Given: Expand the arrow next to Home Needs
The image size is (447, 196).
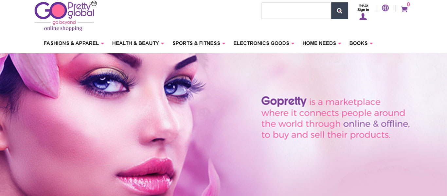Looking at the screenshot, I should pyautogui.click(x=340, y=43).
